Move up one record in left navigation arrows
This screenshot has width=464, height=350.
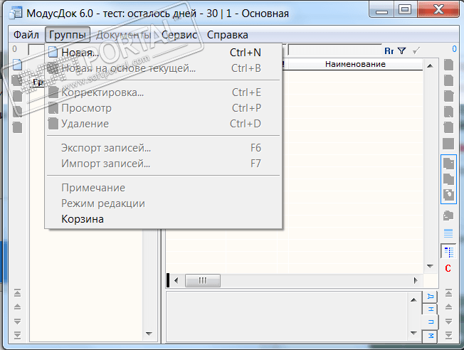click(18, 307)
